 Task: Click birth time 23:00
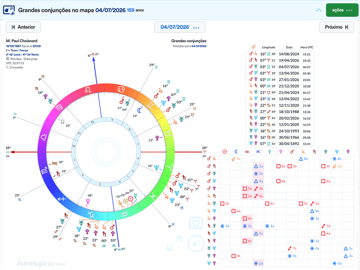coord(37,46)
